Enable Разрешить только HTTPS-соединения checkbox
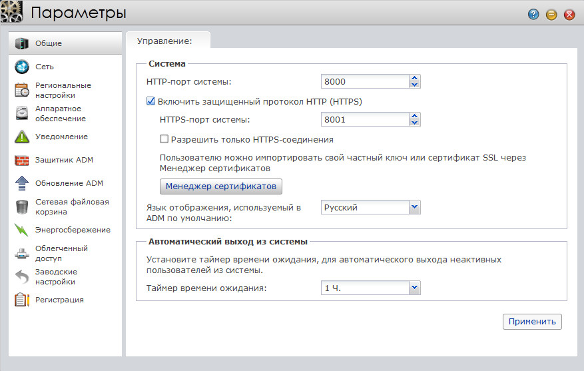 pyautogui.click(x=164, y=140)
